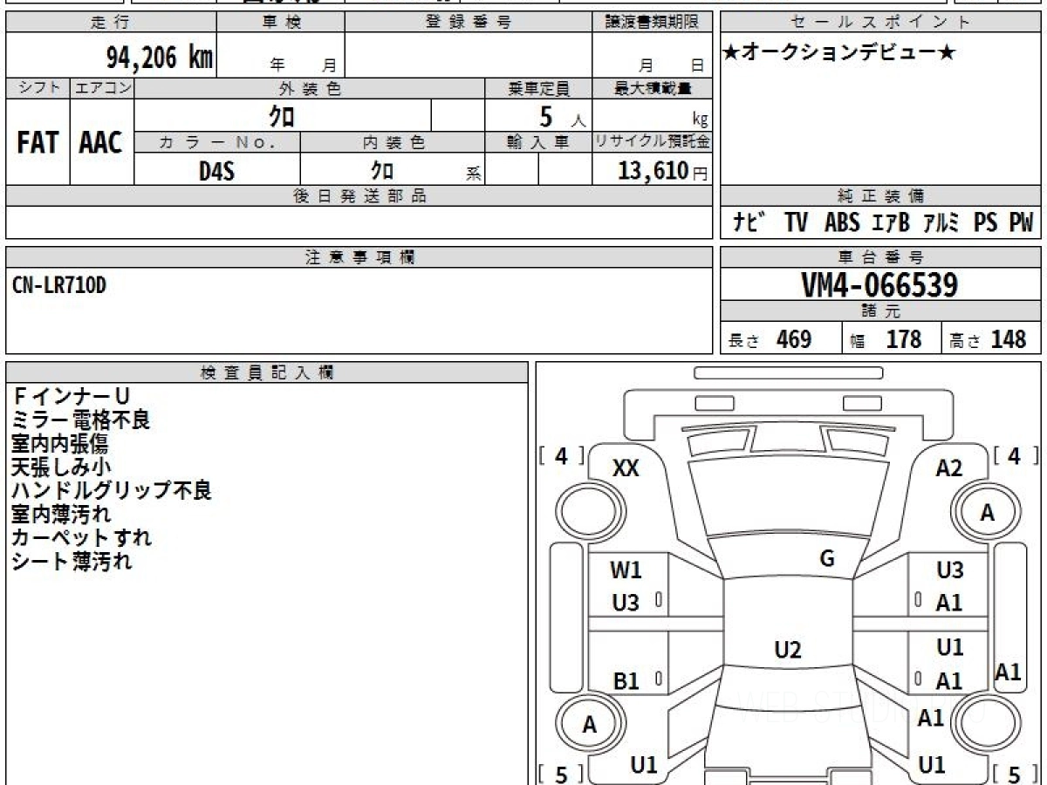The image size is (1047, 785).
Task: Select TV in the equipment list
Action: click(x=796, y=223)
